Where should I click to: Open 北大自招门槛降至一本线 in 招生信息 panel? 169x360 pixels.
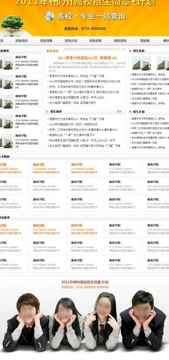[144, 99]
